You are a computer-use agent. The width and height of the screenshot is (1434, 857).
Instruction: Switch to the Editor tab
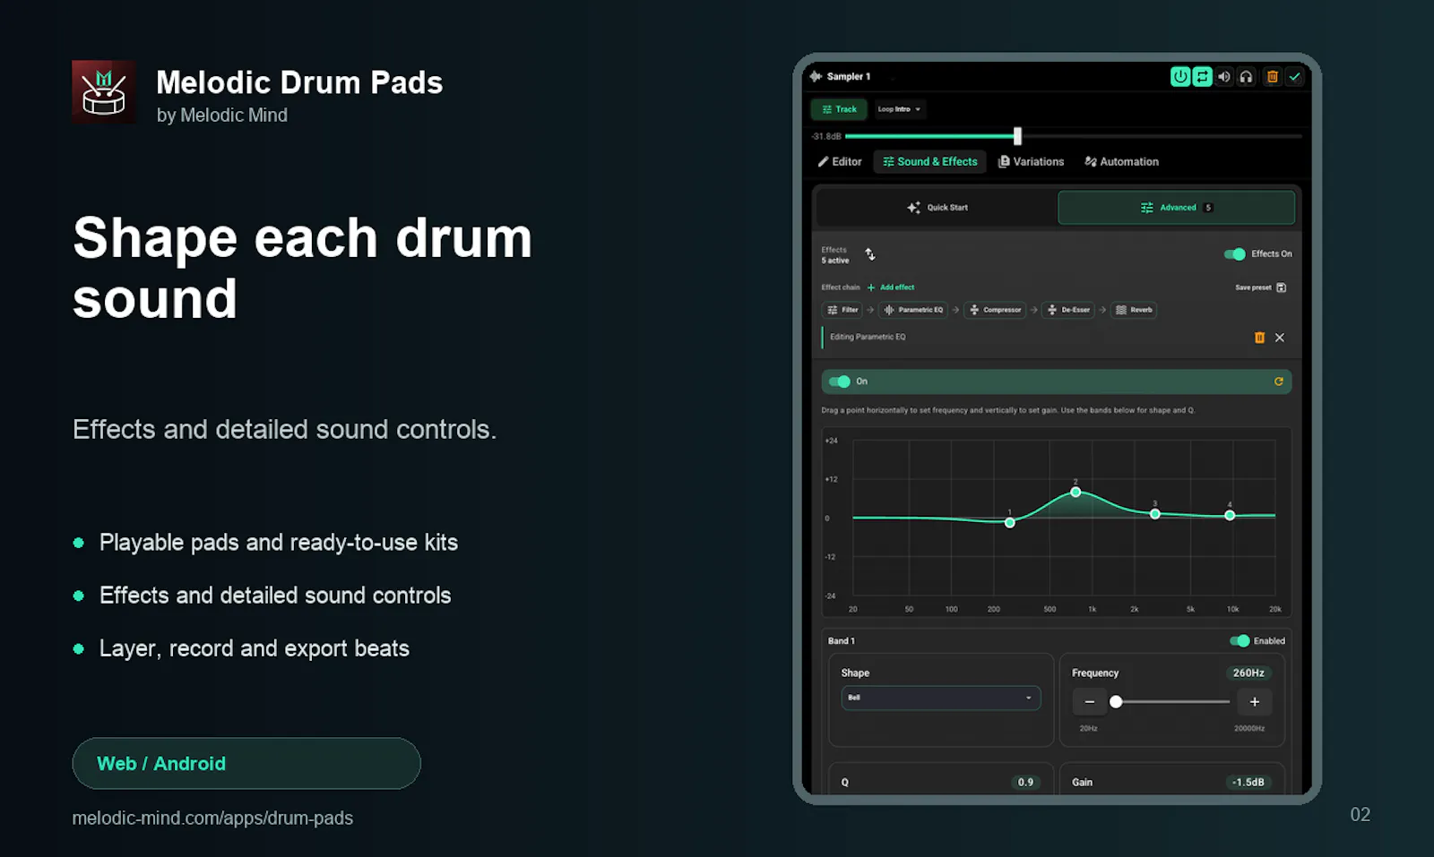840,162
